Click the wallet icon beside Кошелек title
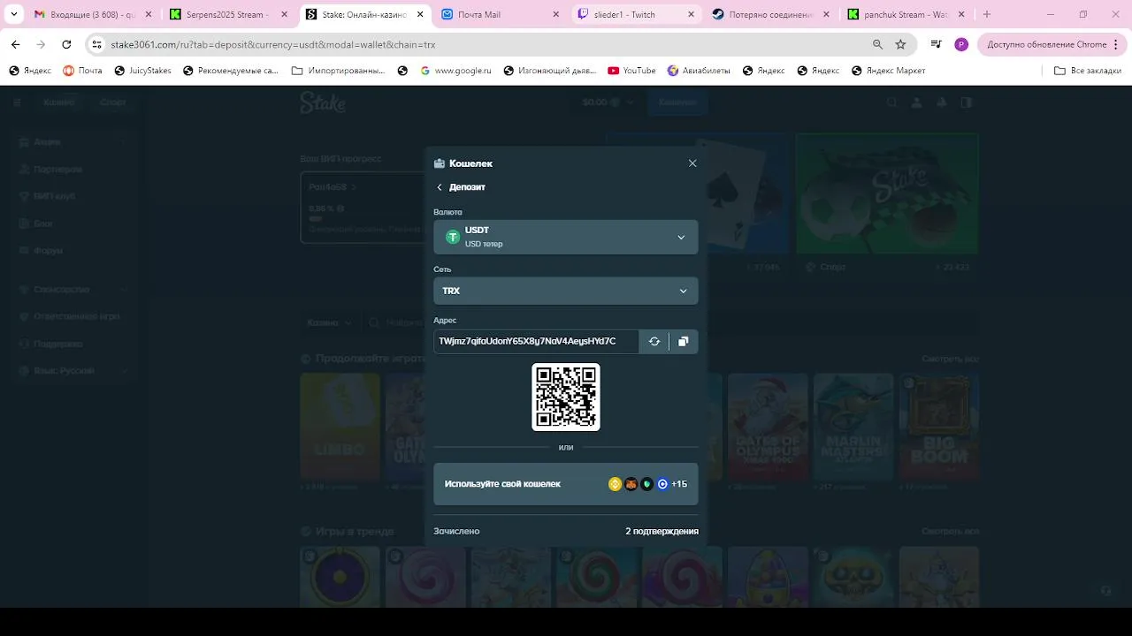The image size is (1132, 636). 440,163
